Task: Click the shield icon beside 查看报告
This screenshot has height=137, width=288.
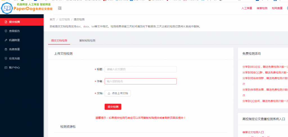Action: click(x=6, y=31)
